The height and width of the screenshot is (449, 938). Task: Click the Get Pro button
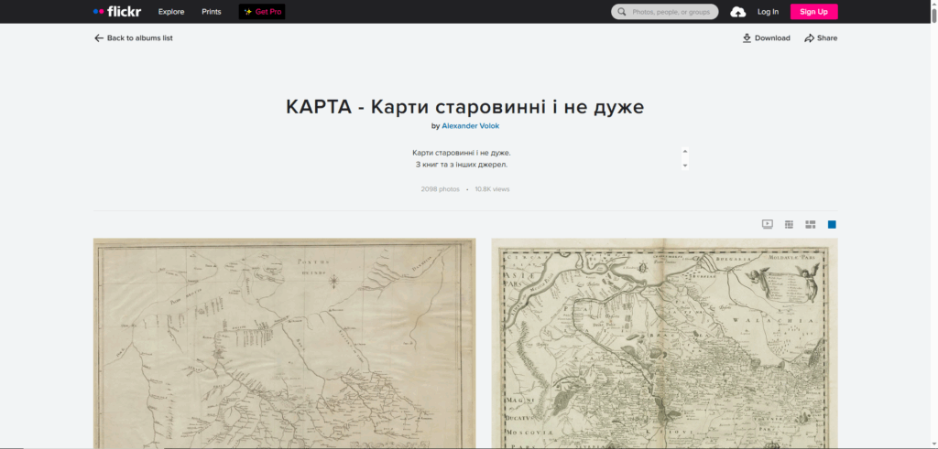[x=262, y=12]
